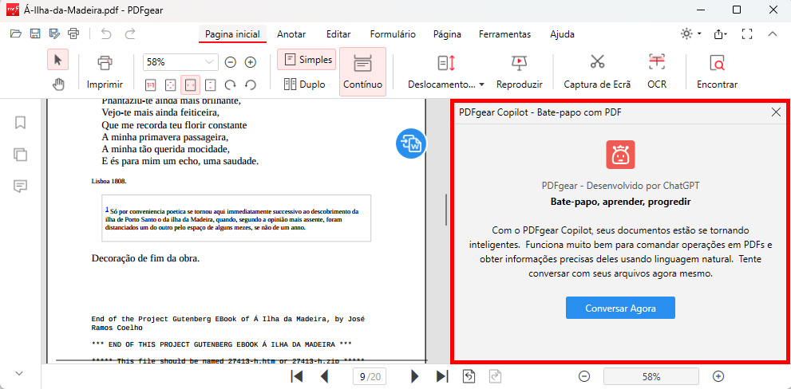791x389 pixels.
Task: Zoom out with the status bar minus
Action: 584,376
